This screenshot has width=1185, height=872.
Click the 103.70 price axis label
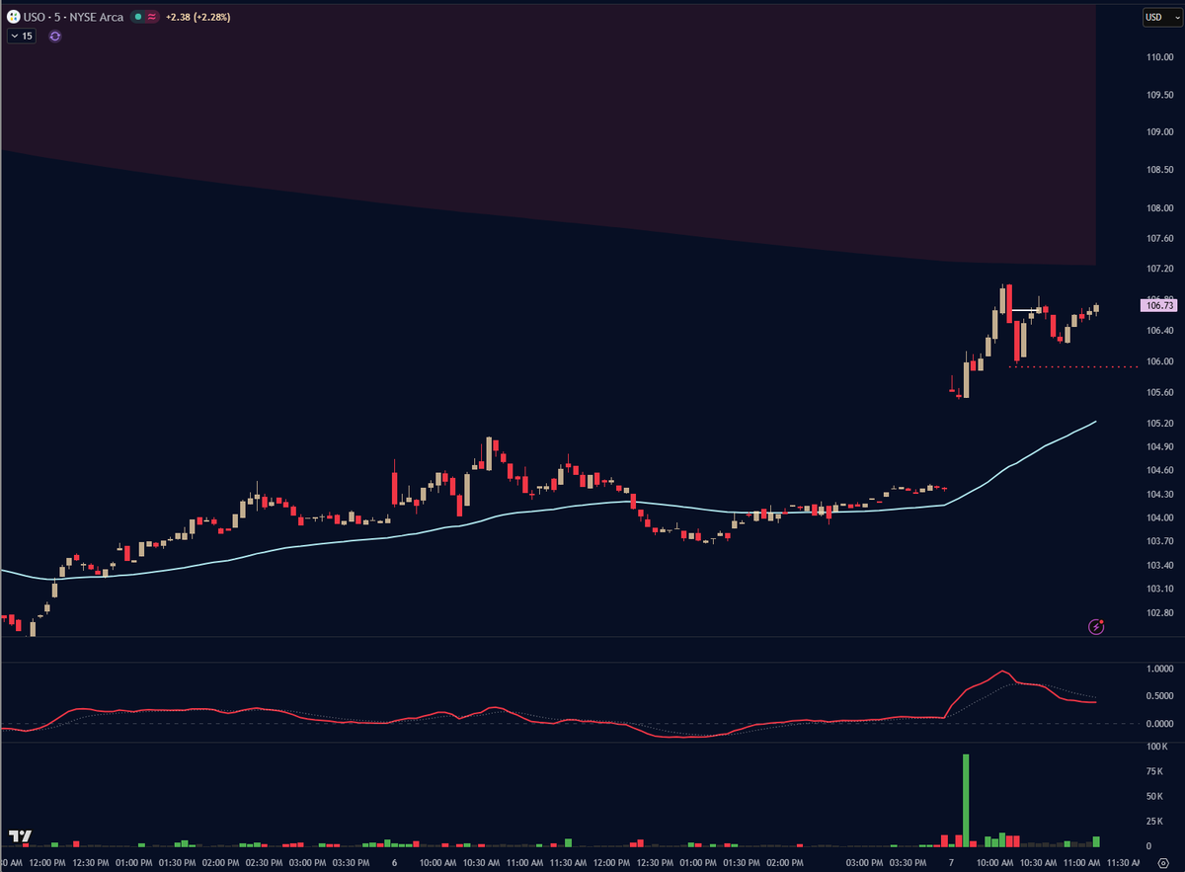pos(1159,541)
